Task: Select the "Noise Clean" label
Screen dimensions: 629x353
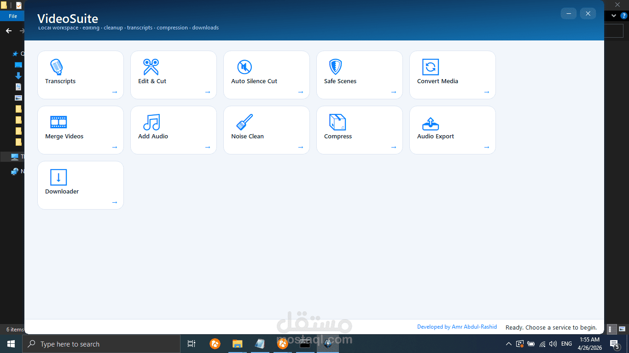Action: pos(247,137)
